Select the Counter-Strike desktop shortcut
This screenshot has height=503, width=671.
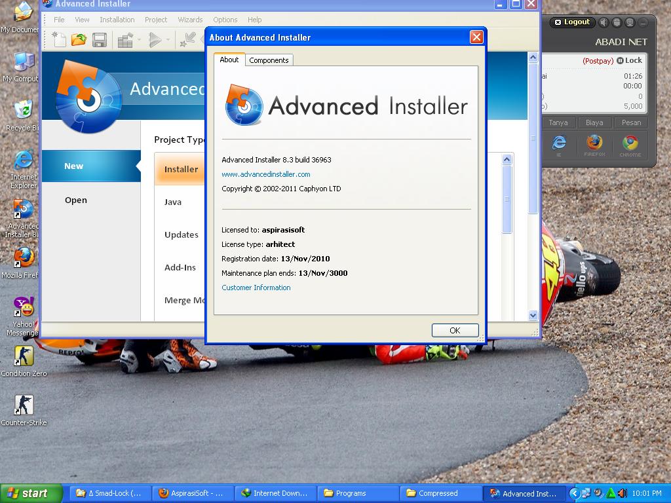24,411
